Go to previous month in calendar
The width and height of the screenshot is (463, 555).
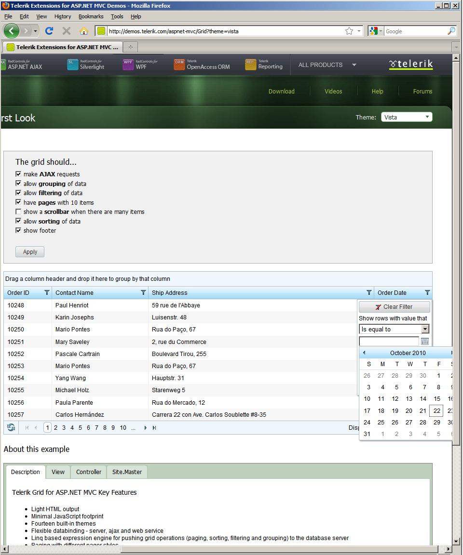point(364,353)
